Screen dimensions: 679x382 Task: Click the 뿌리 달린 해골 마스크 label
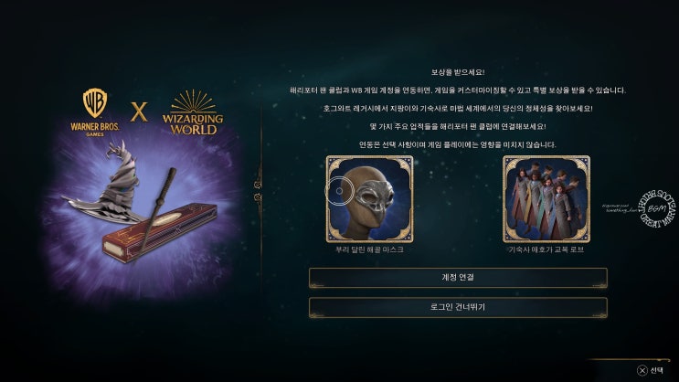pos(370,249)
